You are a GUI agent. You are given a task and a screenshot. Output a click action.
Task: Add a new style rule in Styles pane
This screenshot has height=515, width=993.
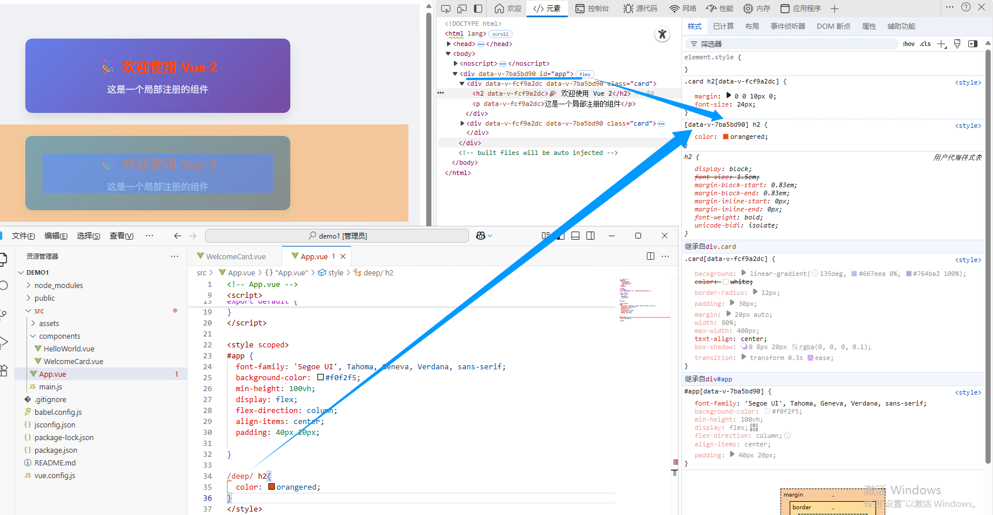click(942, 44)
